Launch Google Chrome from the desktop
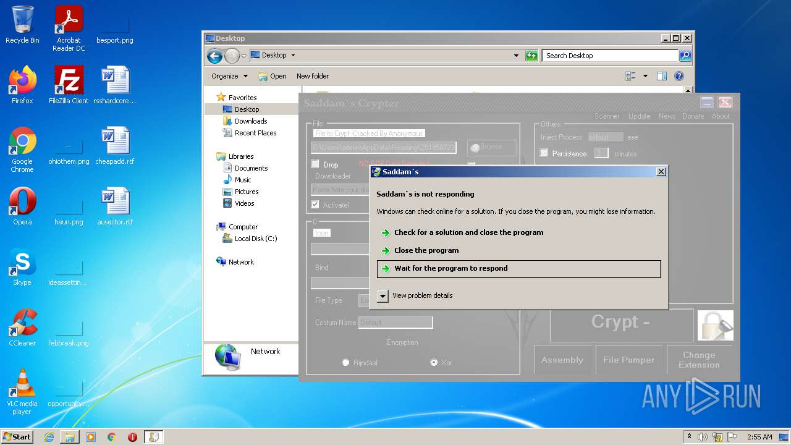Viewport: 791px width, 445px height. coord(22,150)
